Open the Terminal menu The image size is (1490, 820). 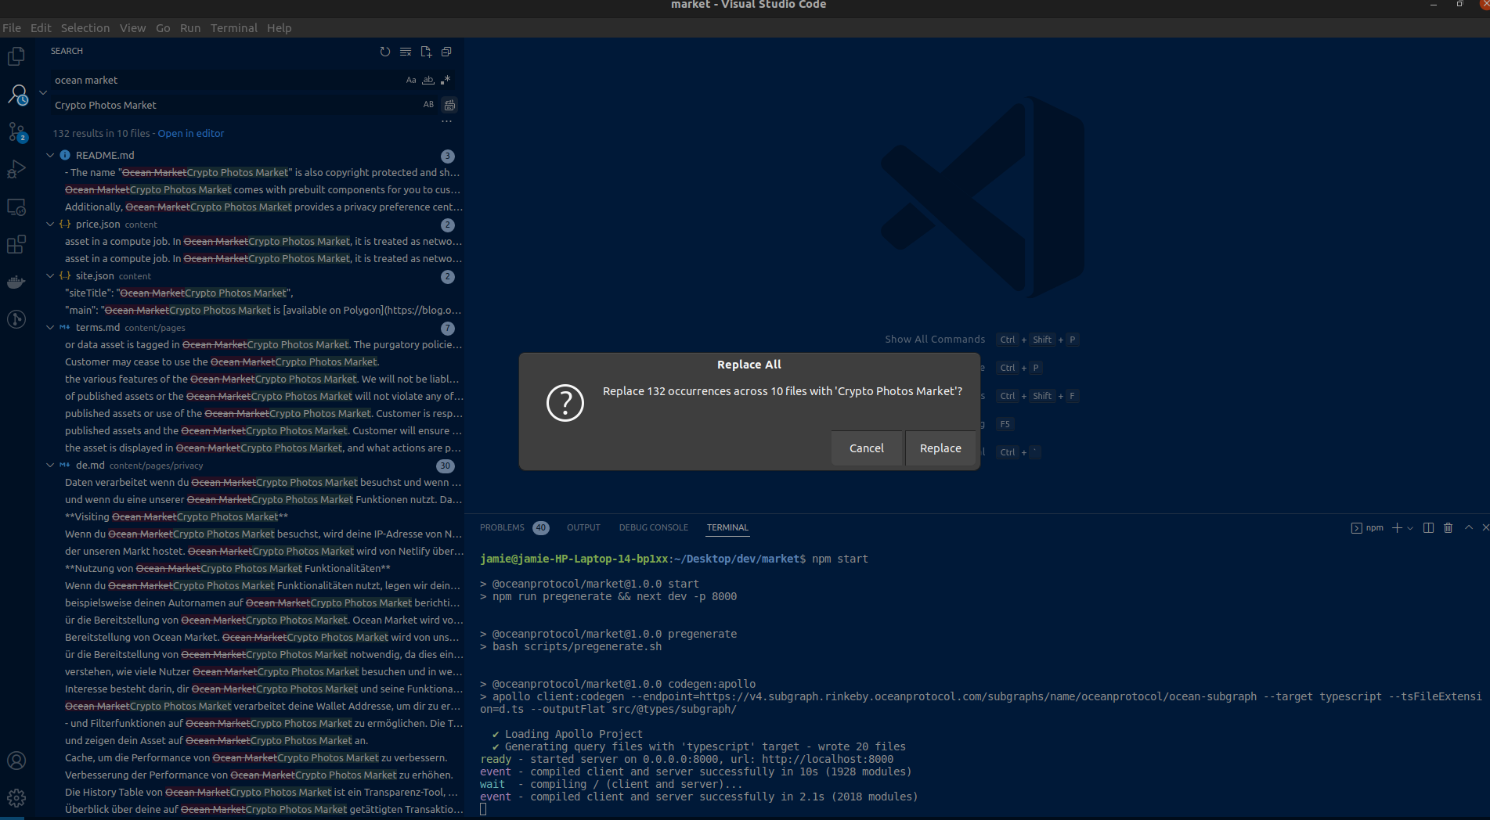point(233,27)
